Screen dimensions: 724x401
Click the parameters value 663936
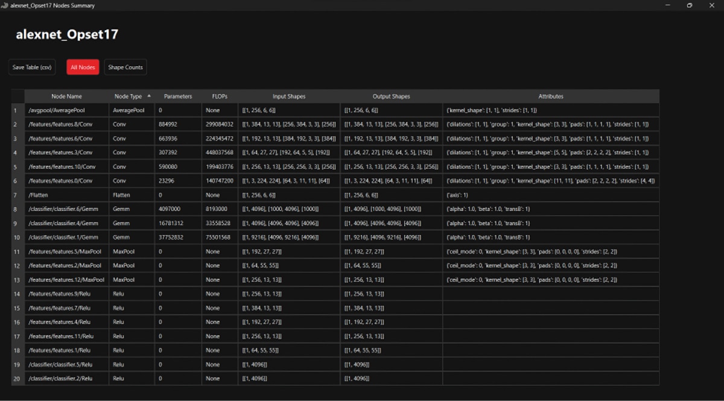[168, 139]
